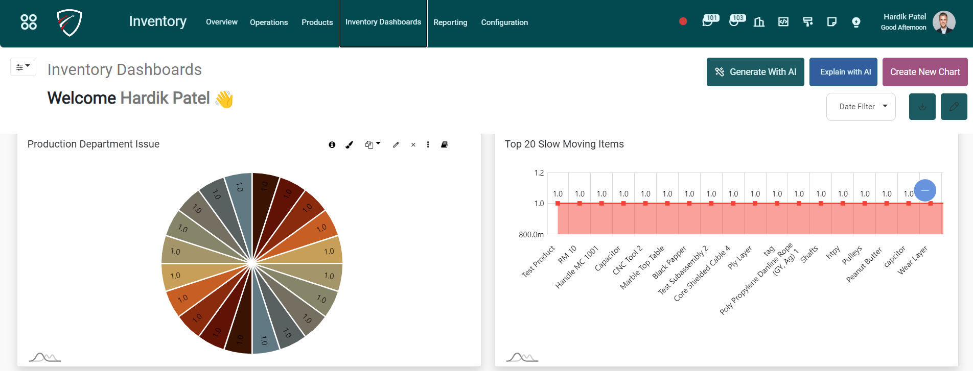
Task: Open the chat messages icon with 101 badge
Action: 708,22
